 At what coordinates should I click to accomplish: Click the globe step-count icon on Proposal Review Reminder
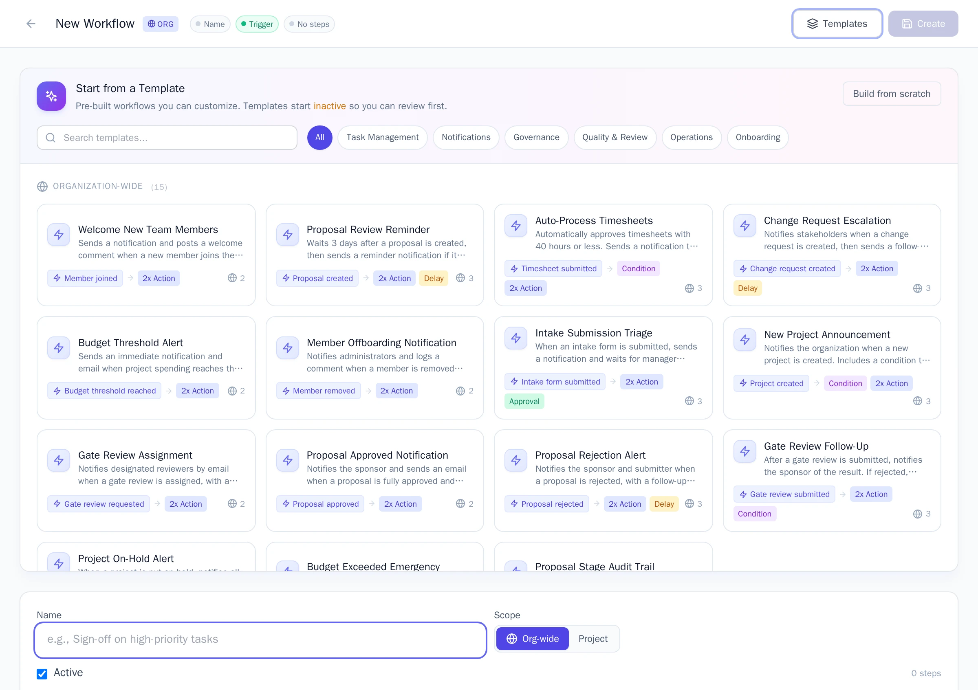click(x=460, y=278)
